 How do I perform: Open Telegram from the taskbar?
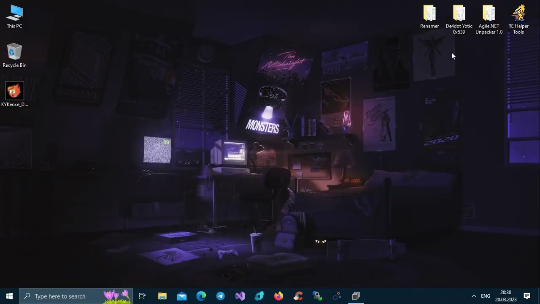coord(221,296)
